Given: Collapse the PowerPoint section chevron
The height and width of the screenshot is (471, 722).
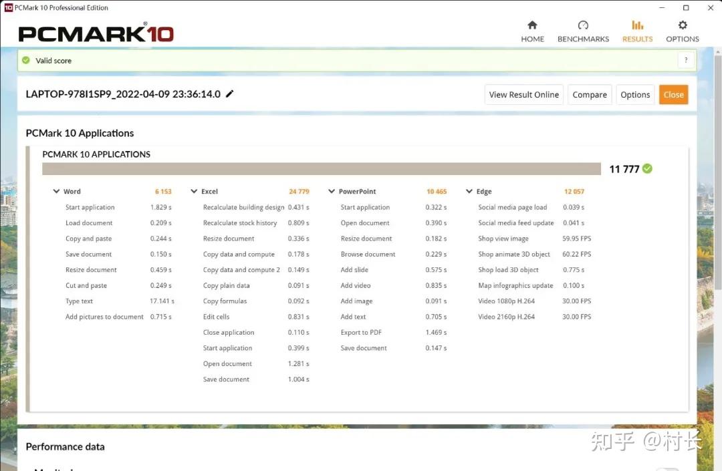Looking at the screenshot, I should coord(332,191).
